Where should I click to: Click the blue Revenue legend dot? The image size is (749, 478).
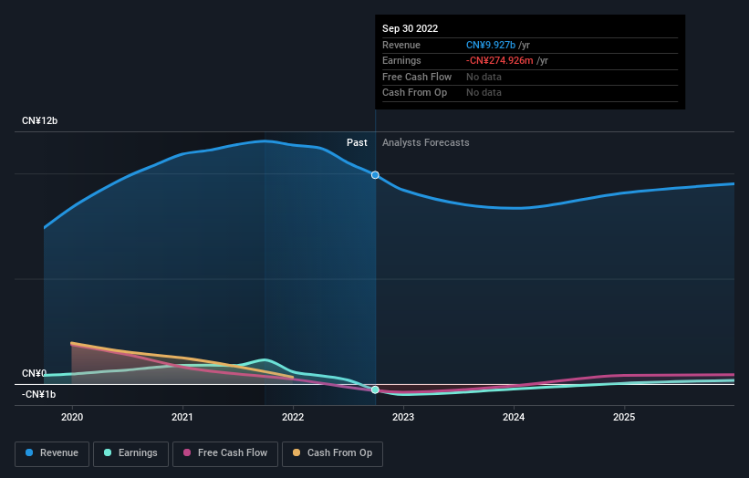point(29,452)
